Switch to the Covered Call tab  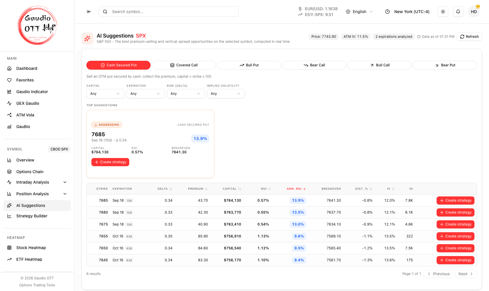coord(184,65)
